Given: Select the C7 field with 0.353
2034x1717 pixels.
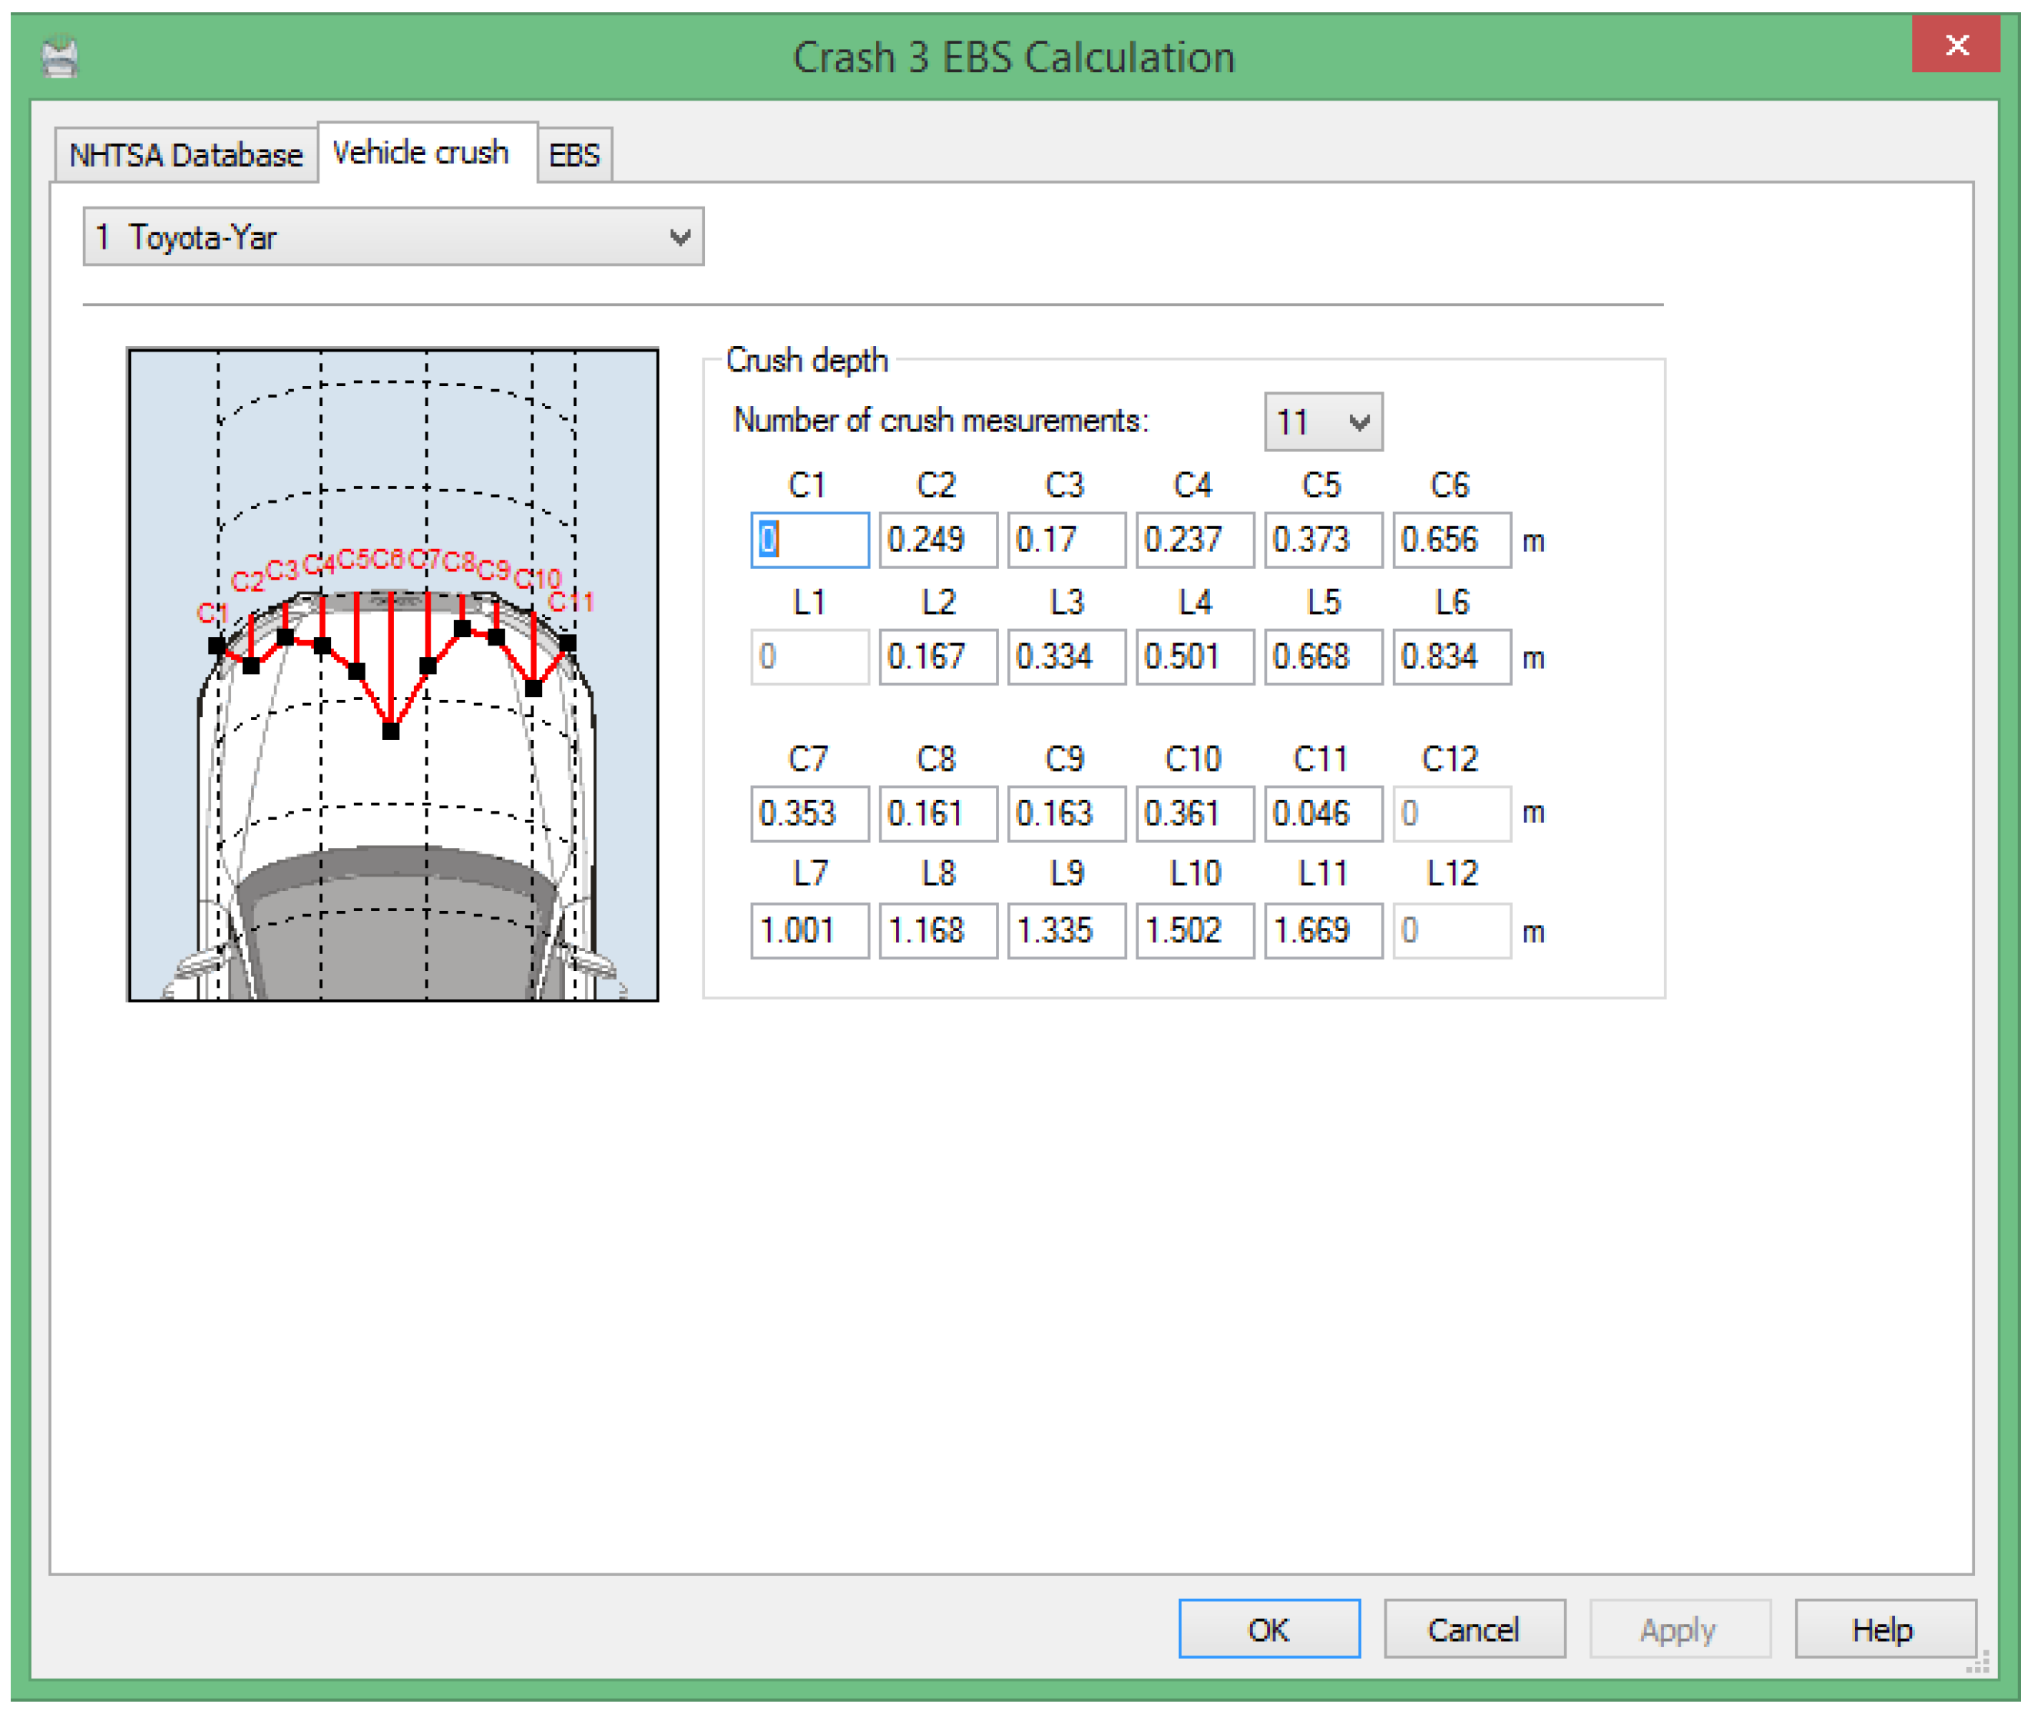Looking at the screenshot, I should pyautogui.click(x=809, y=814).
